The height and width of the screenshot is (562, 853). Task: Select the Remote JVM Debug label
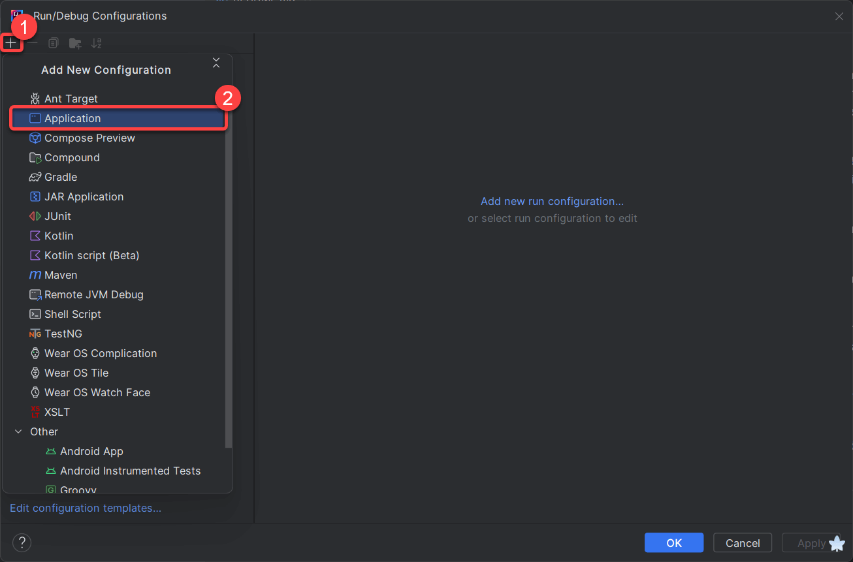[94, 294]
